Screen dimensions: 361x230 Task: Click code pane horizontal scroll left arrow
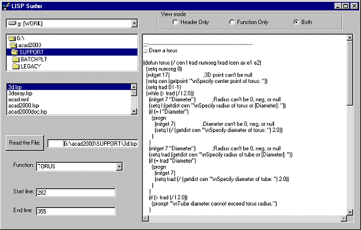click(146, 218)
